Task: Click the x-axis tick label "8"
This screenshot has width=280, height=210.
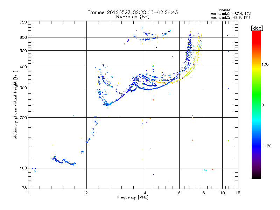Action: (x=204, y=193)
